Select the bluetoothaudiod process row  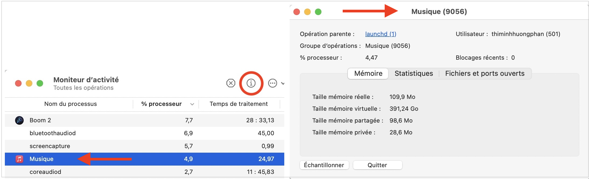tap(145, 133)
